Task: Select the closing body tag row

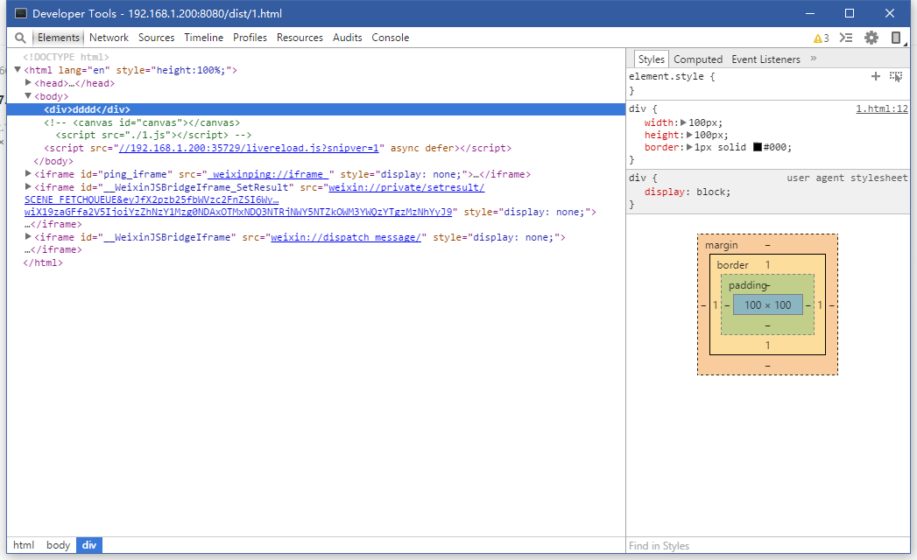Action: pos(53,161)
